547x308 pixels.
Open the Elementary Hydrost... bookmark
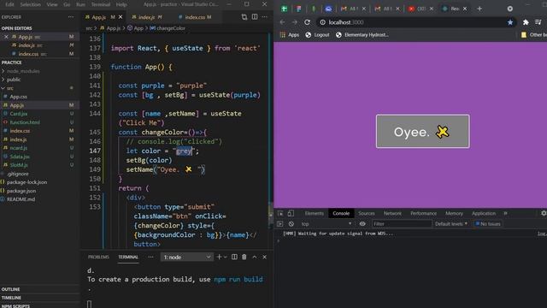362,35
